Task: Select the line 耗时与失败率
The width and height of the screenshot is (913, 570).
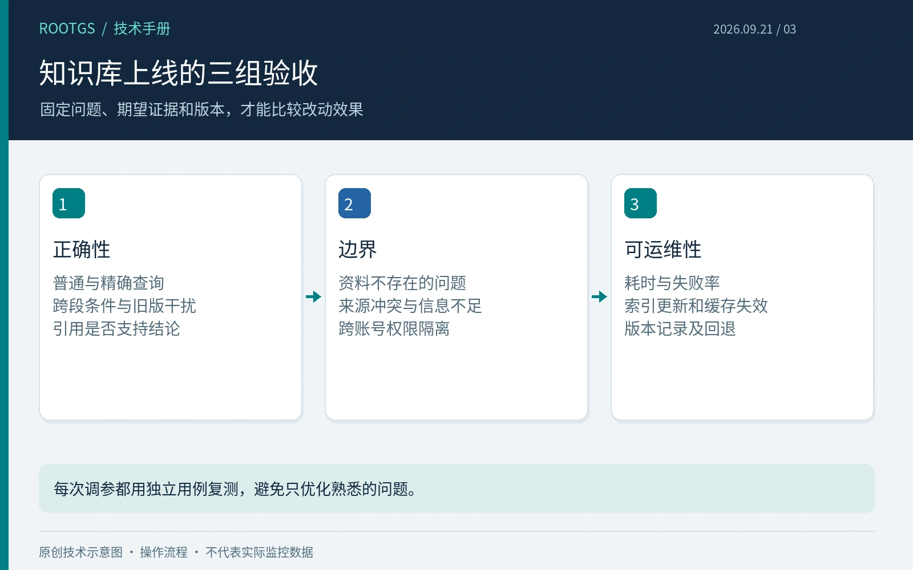Action: (672, 283)
